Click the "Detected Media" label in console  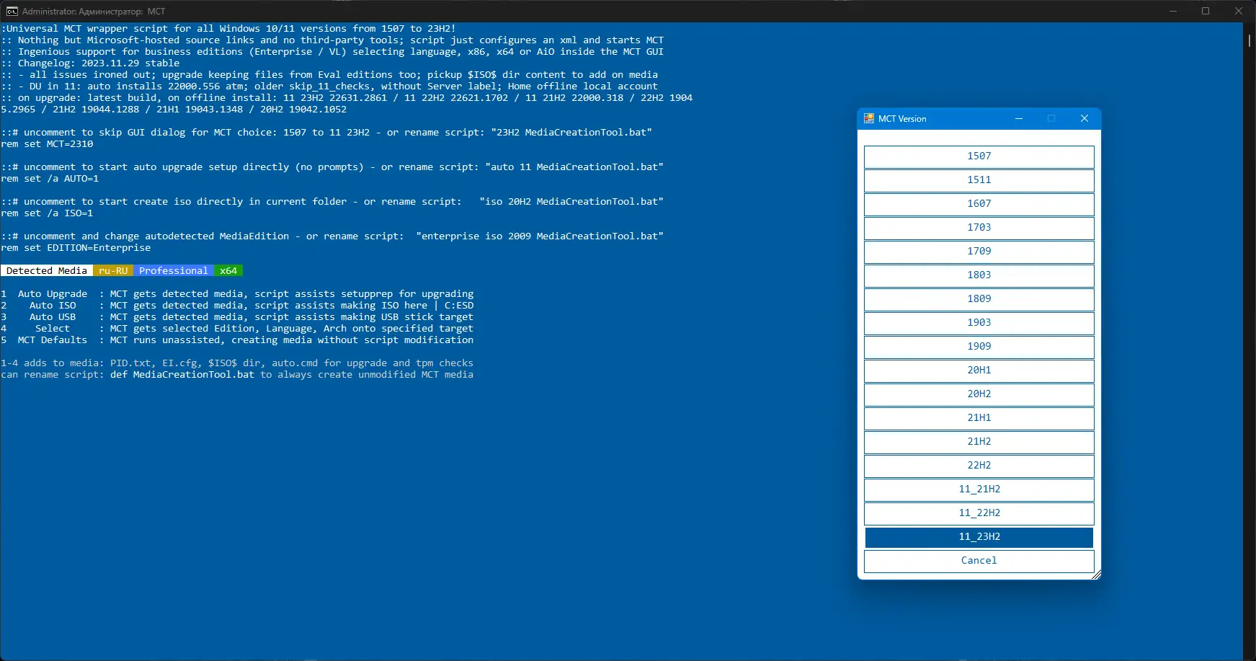click(x=47, y=271)
